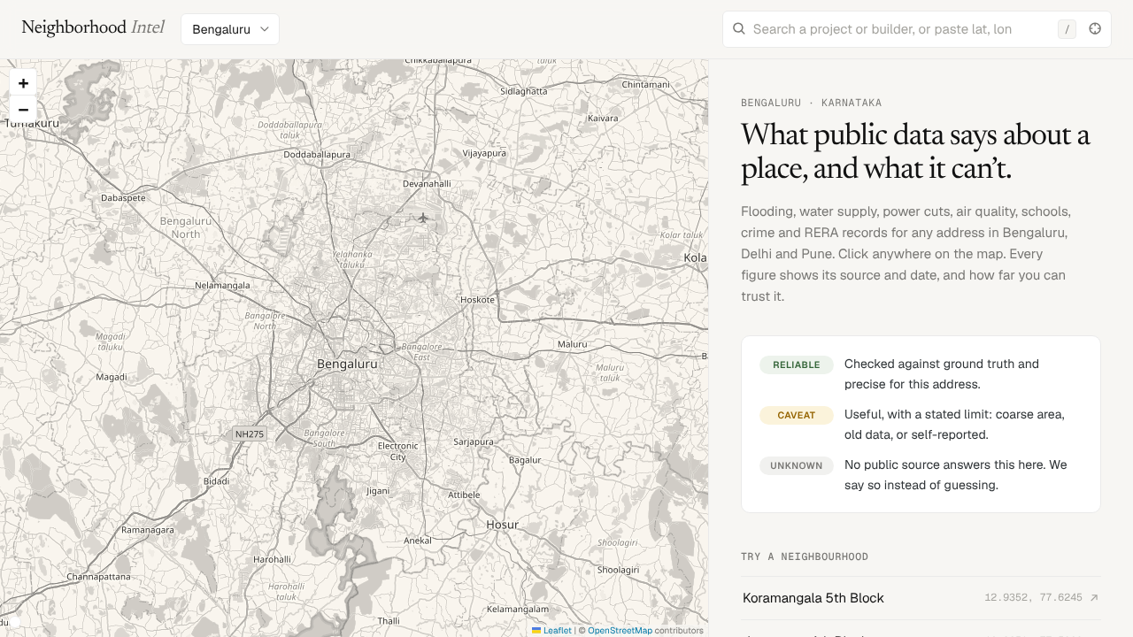Click Sidlaghatta on the map
1133x637 pixels.
click(x=524, y=90)
